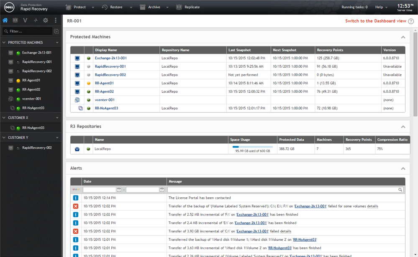418x257 pixels.
Task: Click the Restore menu button
Action: tap(112, 7)
